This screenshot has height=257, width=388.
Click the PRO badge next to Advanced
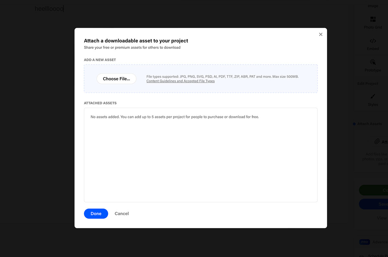point(364,242)
